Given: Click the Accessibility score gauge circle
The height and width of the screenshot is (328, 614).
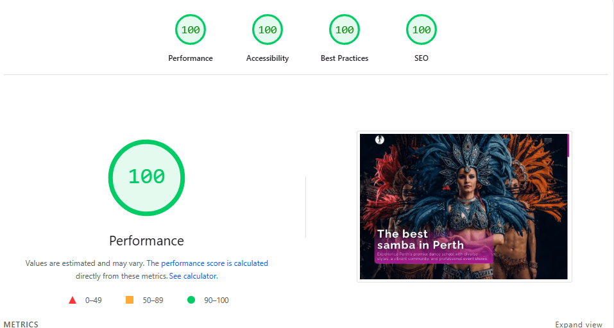Looking at the screenshot, I should coord(268,30).
